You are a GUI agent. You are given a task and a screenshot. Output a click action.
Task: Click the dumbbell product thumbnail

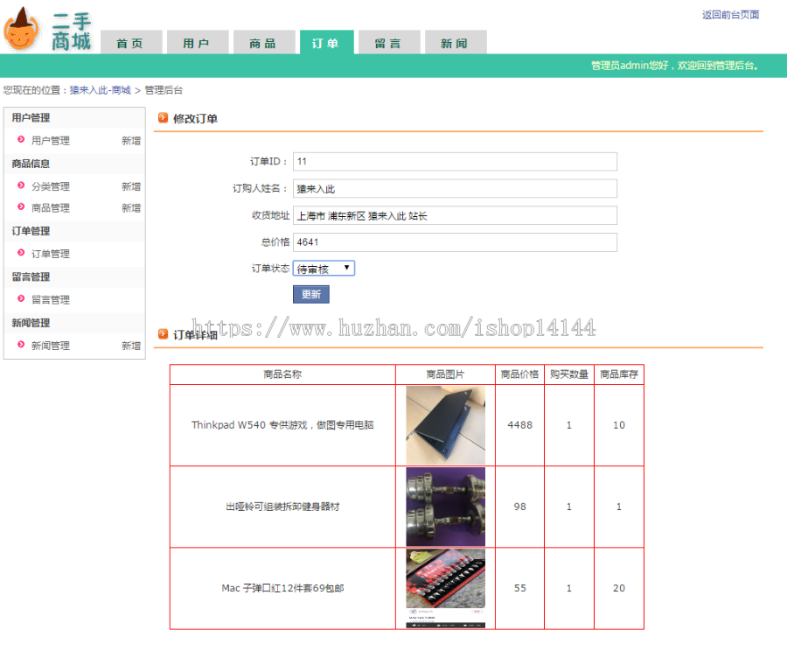[x=446, y=507]
